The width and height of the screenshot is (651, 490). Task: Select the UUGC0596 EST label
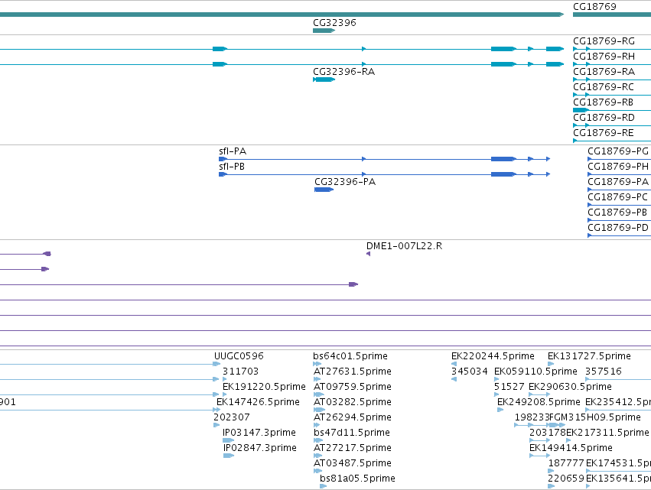pyautogui.click(x=239, y=356)
